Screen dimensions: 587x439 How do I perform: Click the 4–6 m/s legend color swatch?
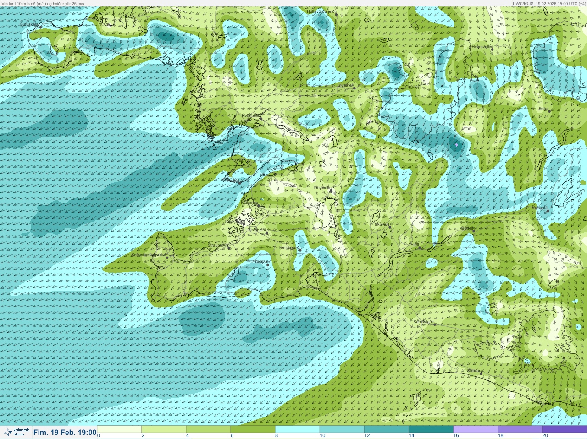click(x=208, y=429)
